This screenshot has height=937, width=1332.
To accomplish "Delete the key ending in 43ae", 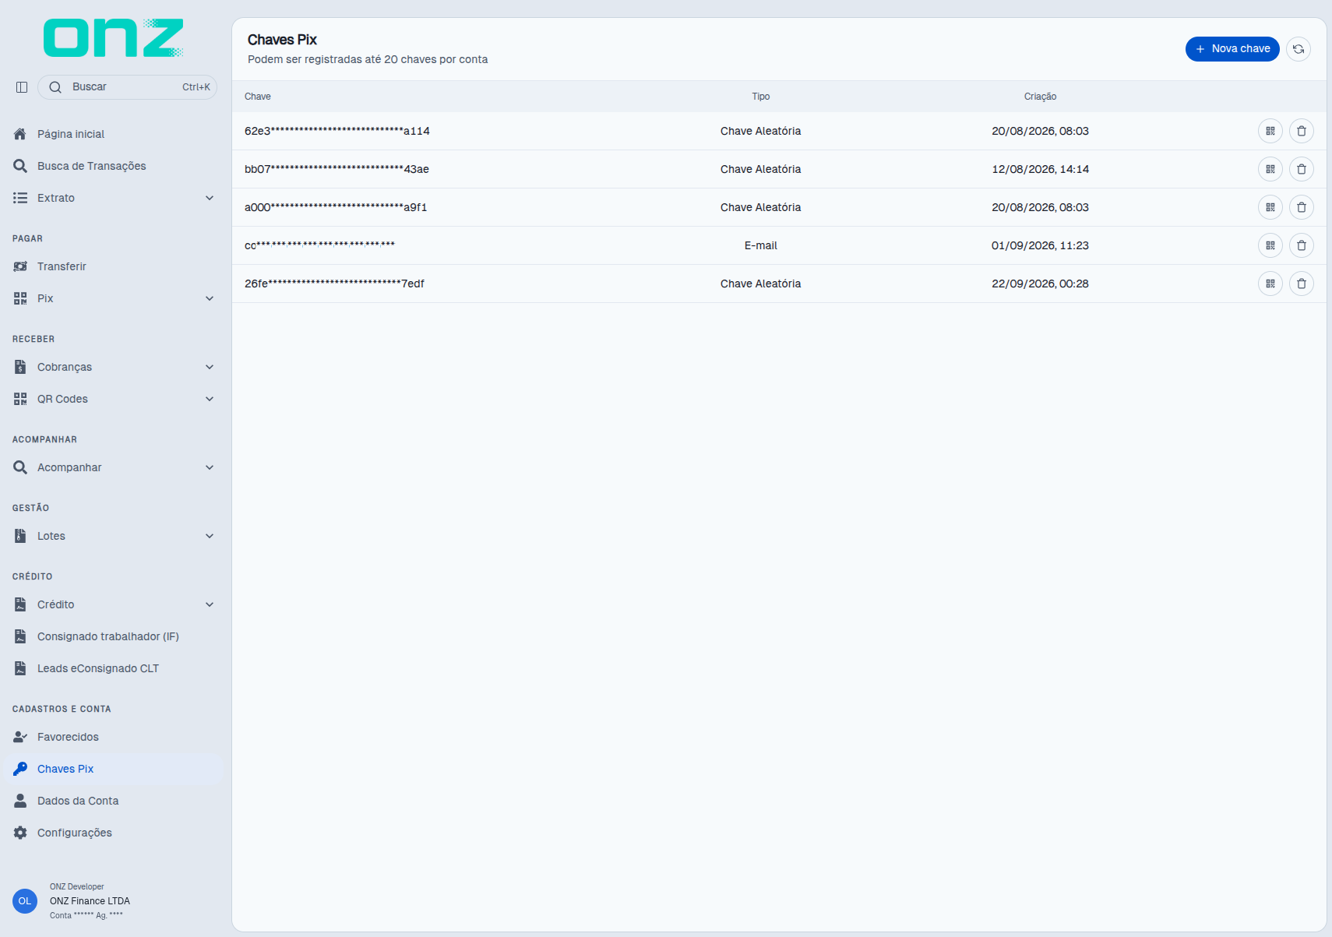I will point(1302,169).
